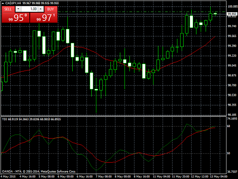Click the 99.045 price scale label
The image size is (238, 179).
tap(232, 66)
